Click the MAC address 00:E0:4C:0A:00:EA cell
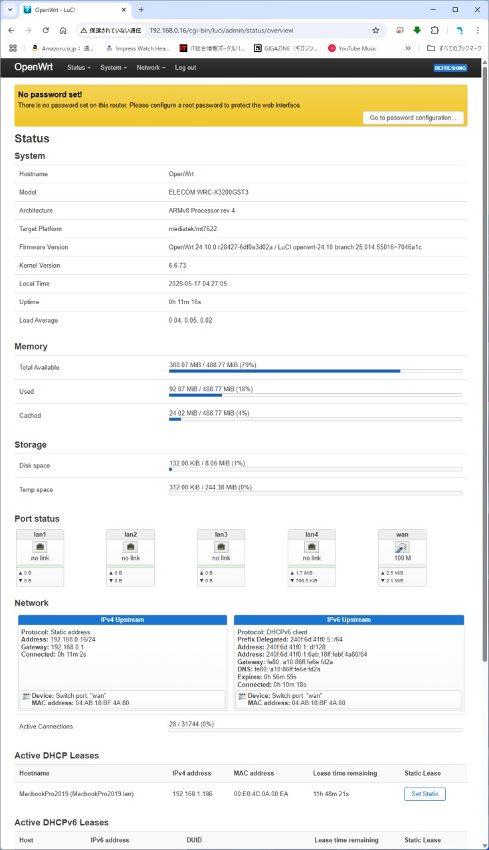489x850 pixels. (261, 794)
